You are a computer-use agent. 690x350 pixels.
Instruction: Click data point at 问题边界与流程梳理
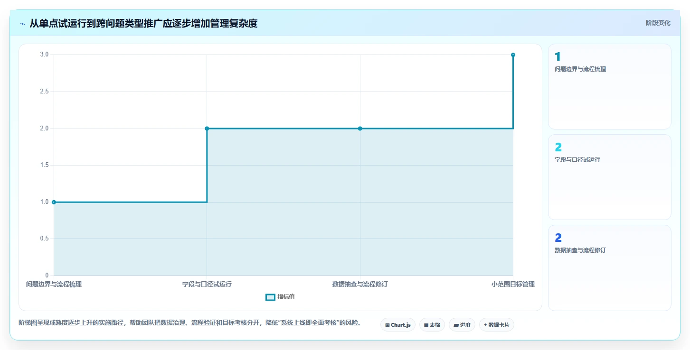coord(54,202)
